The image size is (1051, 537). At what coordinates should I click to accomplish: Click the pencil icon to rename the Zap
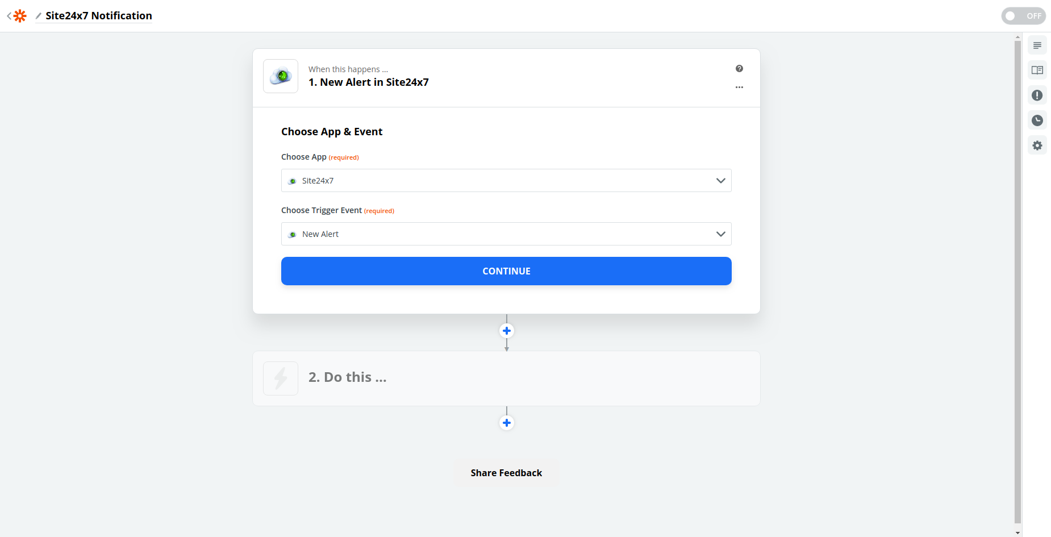click(x=39, y=16)
